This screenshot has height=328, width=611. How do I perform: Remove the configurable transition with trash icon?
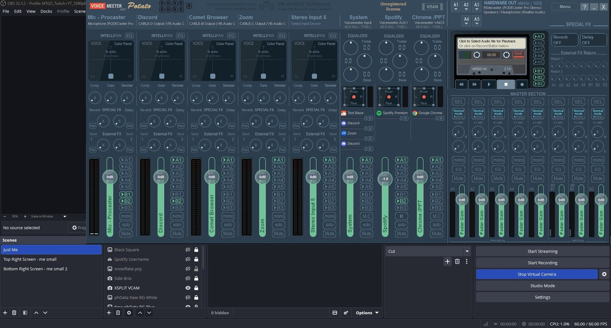[457, 261]
